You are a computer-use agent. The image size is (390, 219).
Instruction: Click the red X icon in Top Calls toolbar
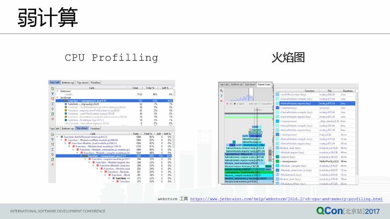click(x=52, y=118)
